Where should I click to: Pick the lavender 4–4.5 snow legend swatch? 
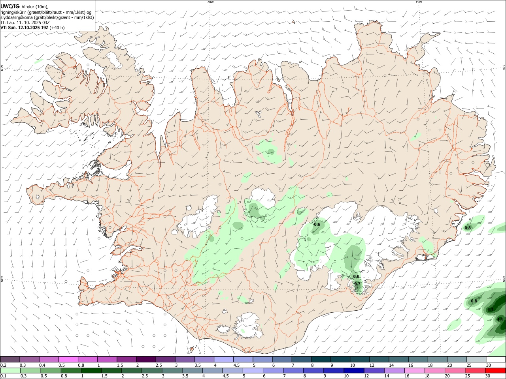click(x=223, y=359)
